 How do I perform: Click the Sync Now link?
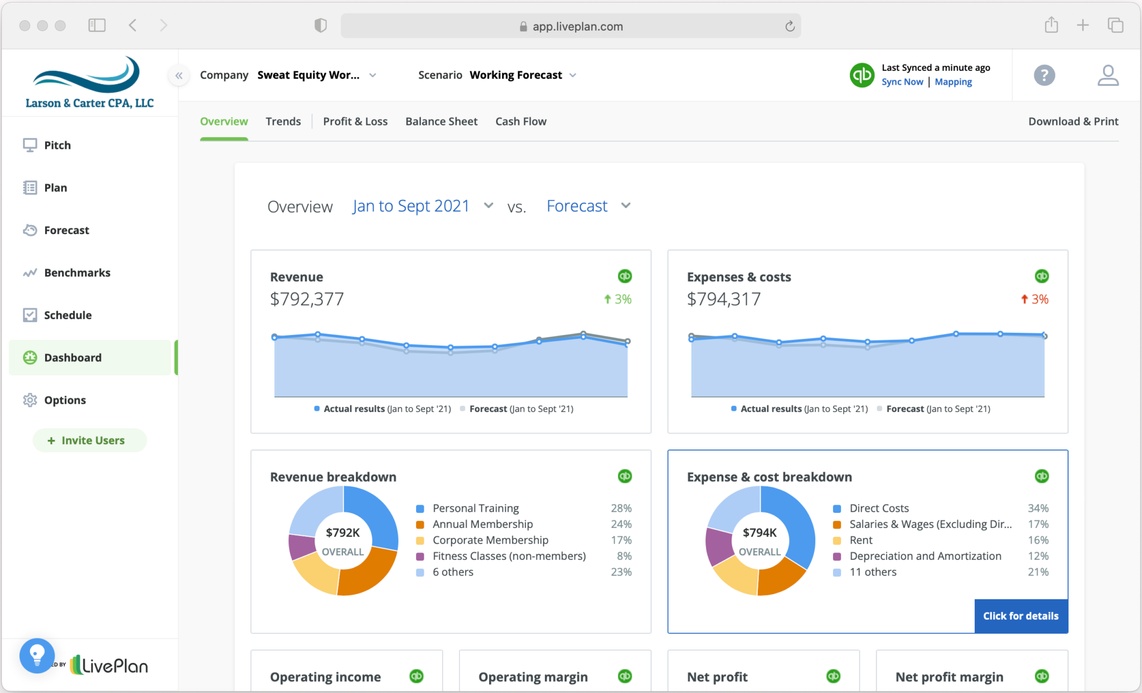[902, 81]
